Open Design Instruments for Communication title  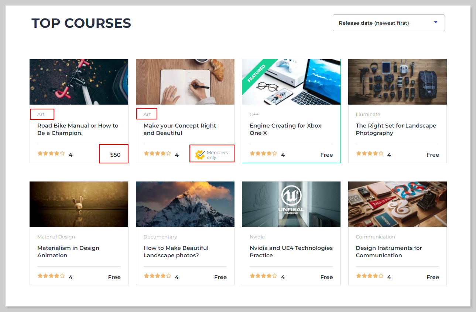[x=388, y=252]
